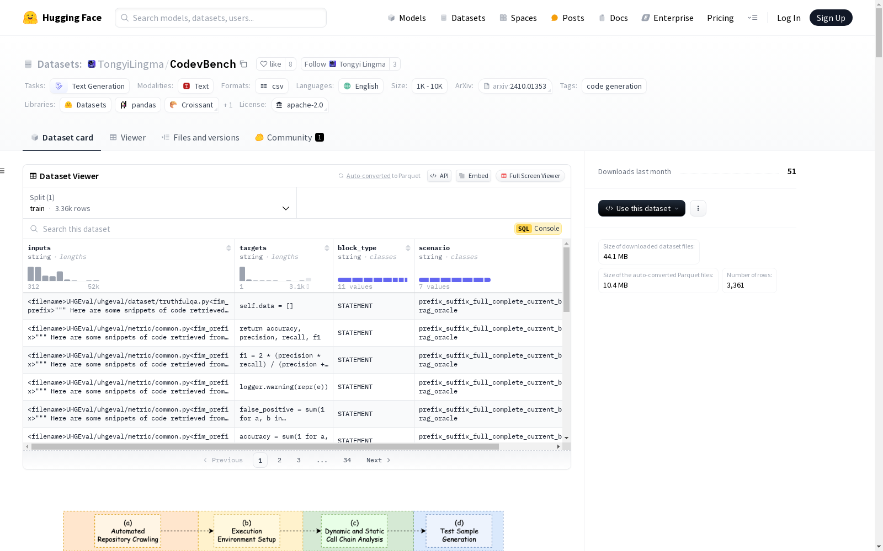
Task: Click the sort icon on the targets column
Action: pyautogui.click(x=327, y=248)
